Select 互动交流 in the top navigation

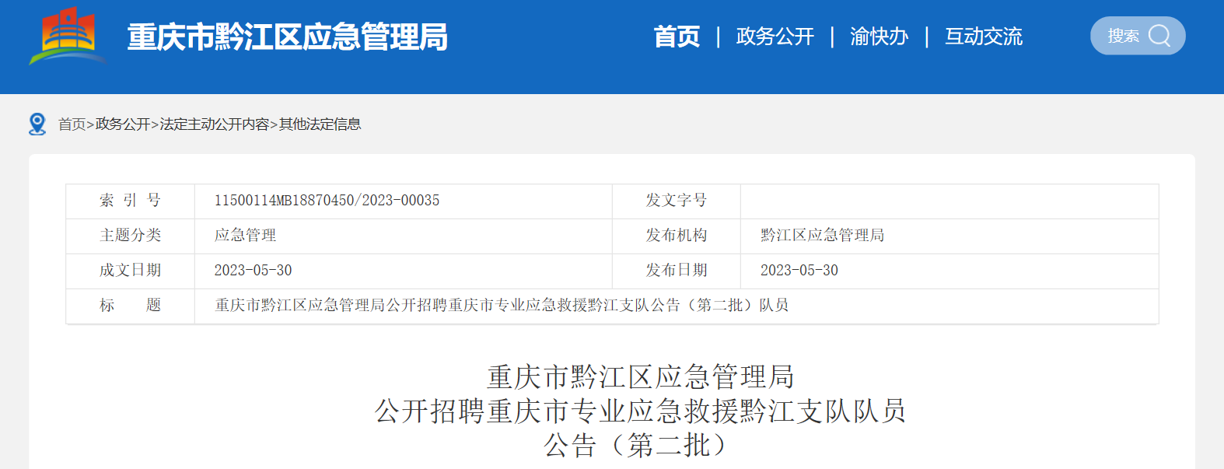[x=983, y=37]
